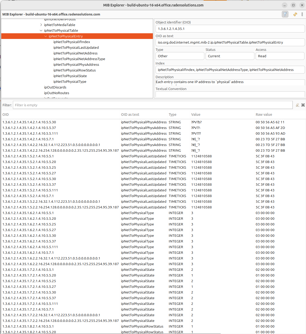Click the X icon next to the filter

click(303, 105)
